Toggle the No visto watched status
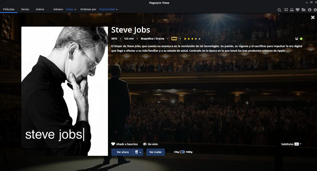Screen dimensions: 317x171 [150, 144]
